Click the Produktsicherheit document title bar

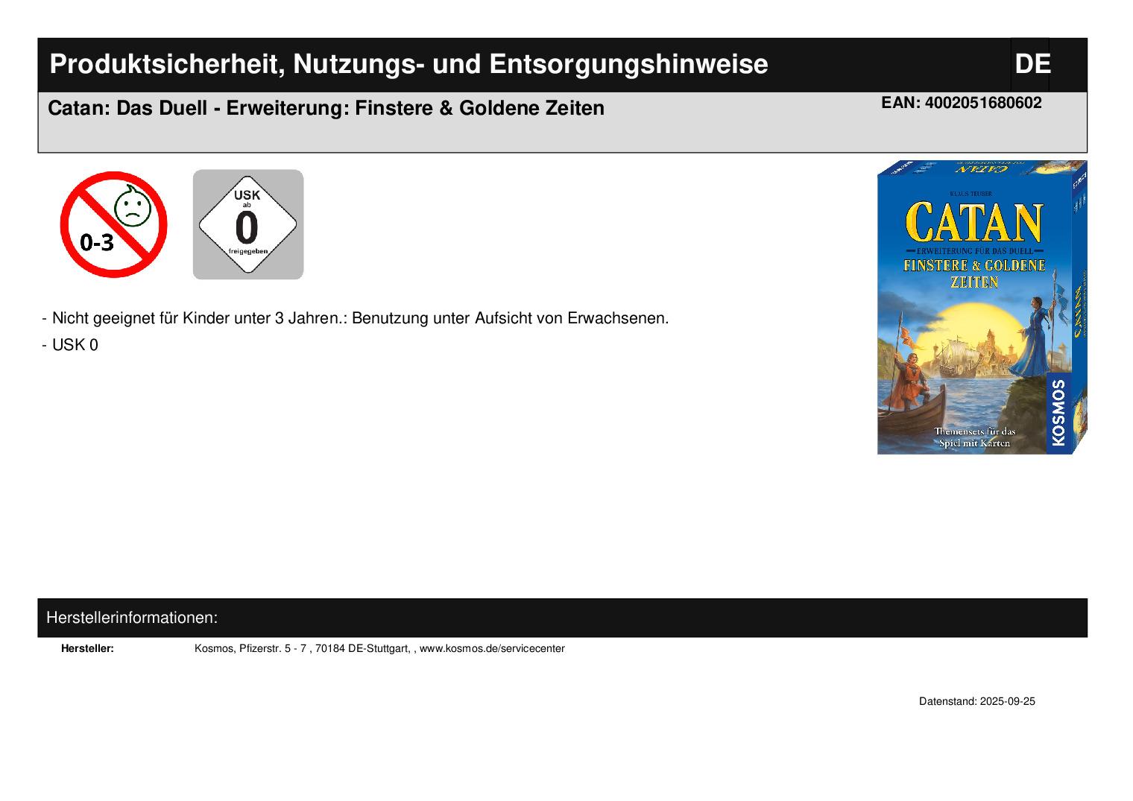pyautogui.click(x=408, y=64)
